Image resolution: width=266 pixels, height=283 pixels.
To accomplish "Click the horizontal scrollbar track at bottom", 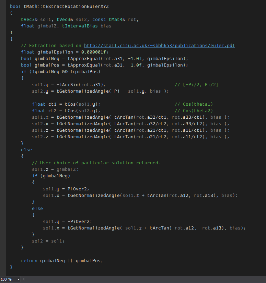I will pyautogui.click(x=144, y=280).
